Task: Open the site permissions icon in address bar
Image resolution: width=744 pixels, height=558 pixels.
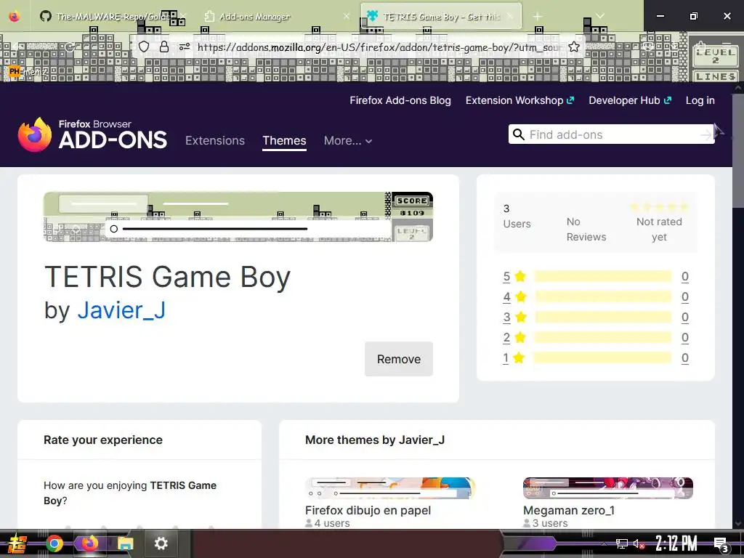Action: click(185, 46)
